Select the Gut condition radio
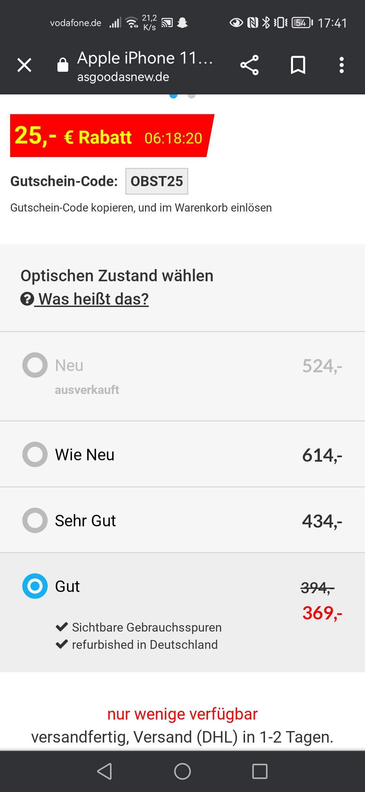365x792 pixels. click(35, 586)
